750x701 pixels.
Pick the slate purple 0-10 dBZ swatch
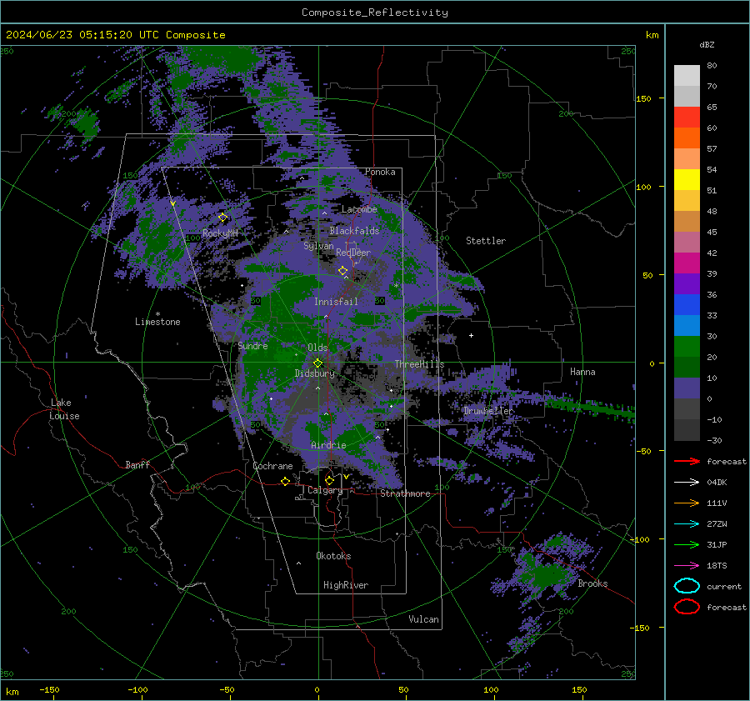687,388
